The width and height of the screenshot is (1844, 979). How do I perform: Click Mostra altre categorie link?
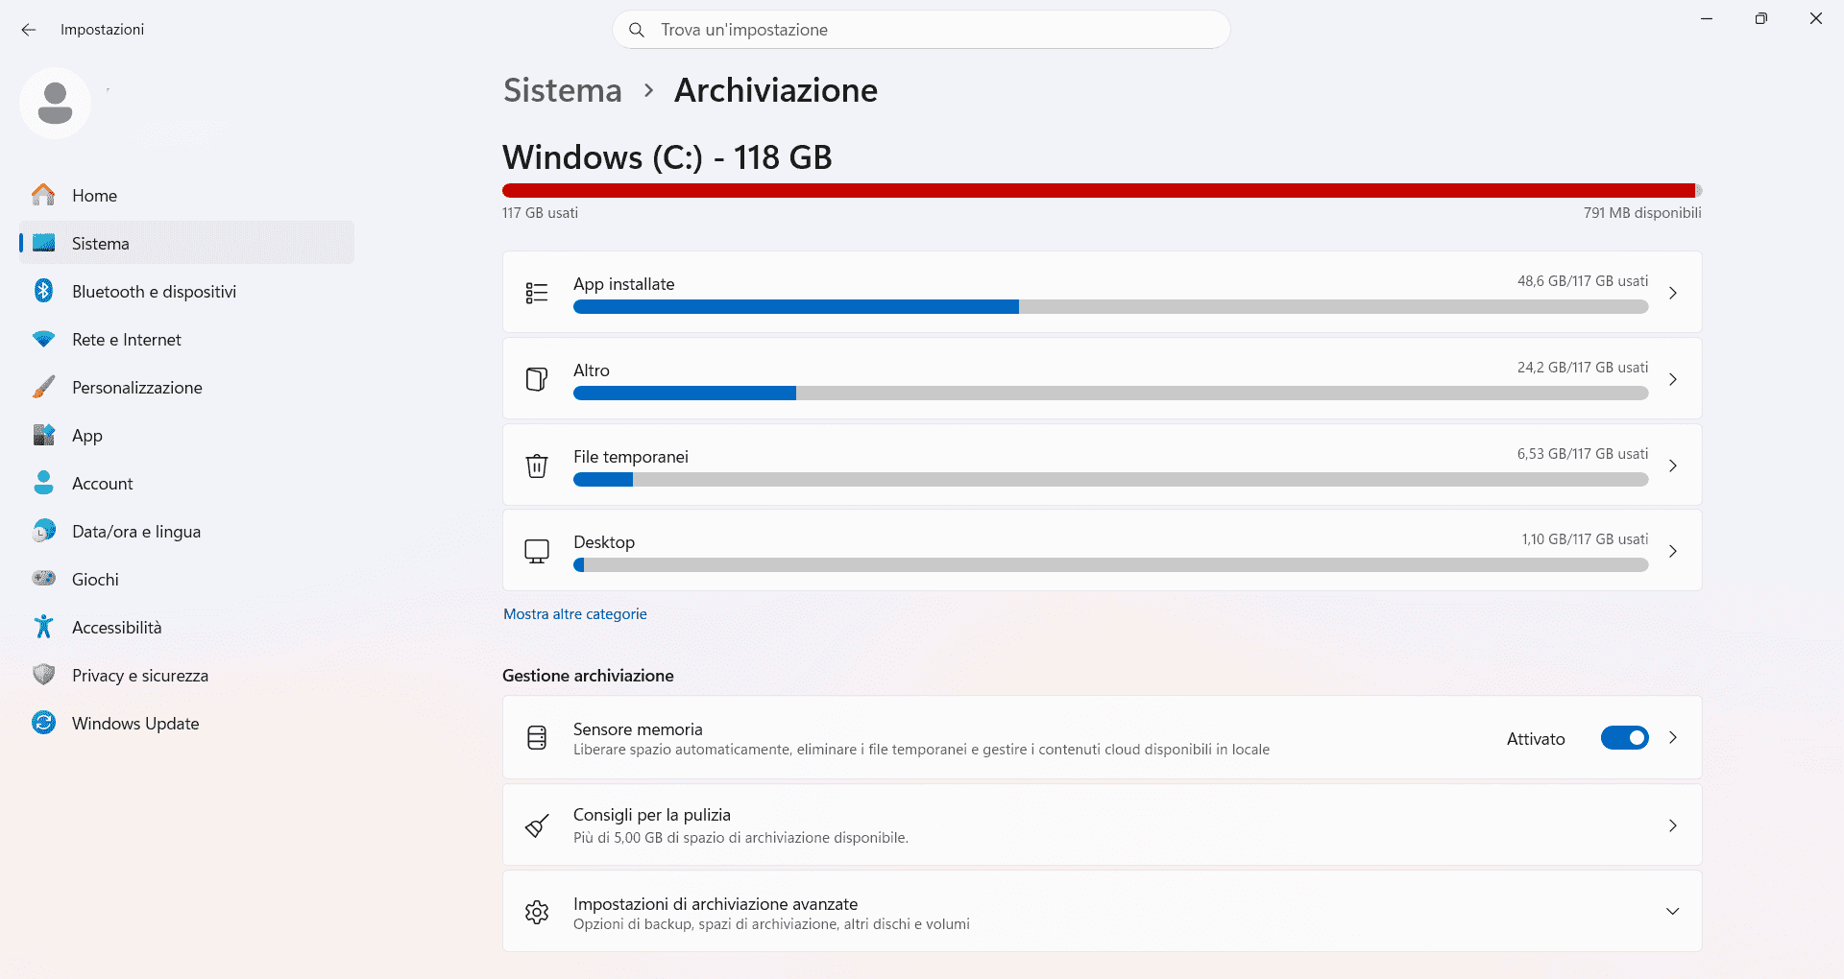pos(574,614)
